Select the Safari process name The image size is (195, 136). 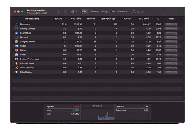[x=22, y=55]
